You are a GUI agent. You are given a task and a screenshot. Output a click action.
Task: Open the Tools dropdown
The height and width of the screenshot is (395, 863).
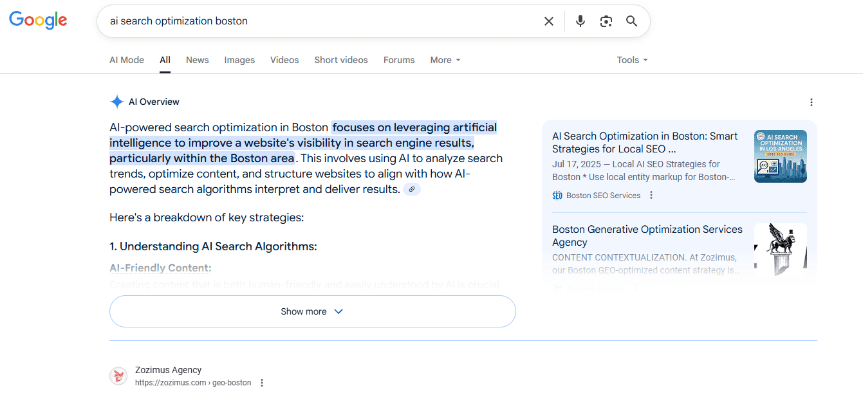coord(632,60)
